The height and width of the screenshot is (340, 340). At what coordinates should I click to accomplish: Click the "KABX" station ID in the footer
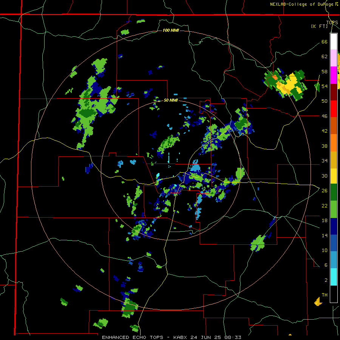pyautogui.click(x=181, y=337)
